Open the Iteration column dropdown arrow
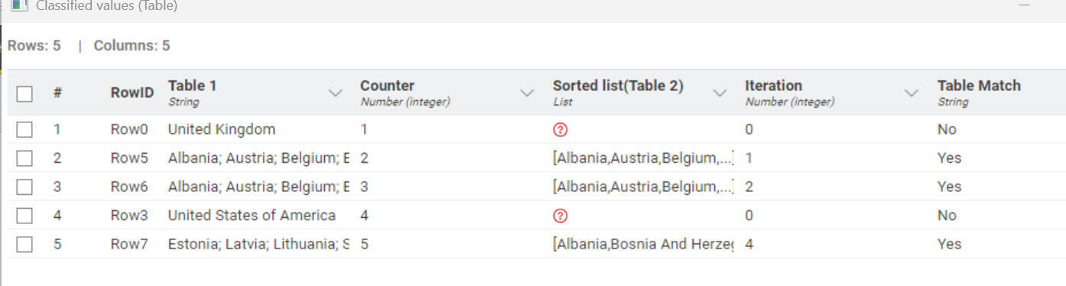 click(912, 93)
